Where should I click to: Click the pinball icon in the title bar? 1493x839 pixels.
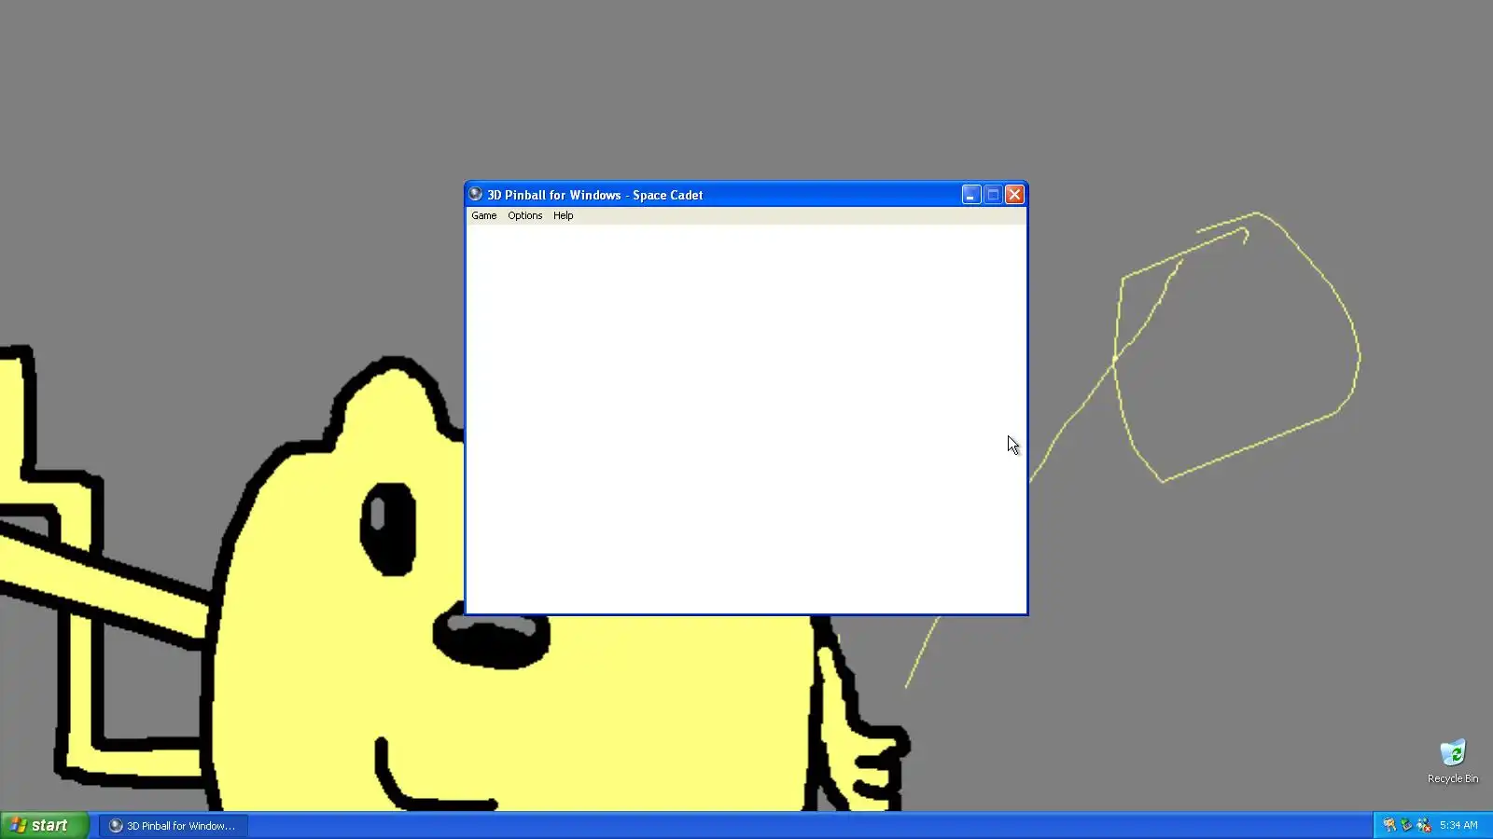pyautogui.click(x=475, y=194)
